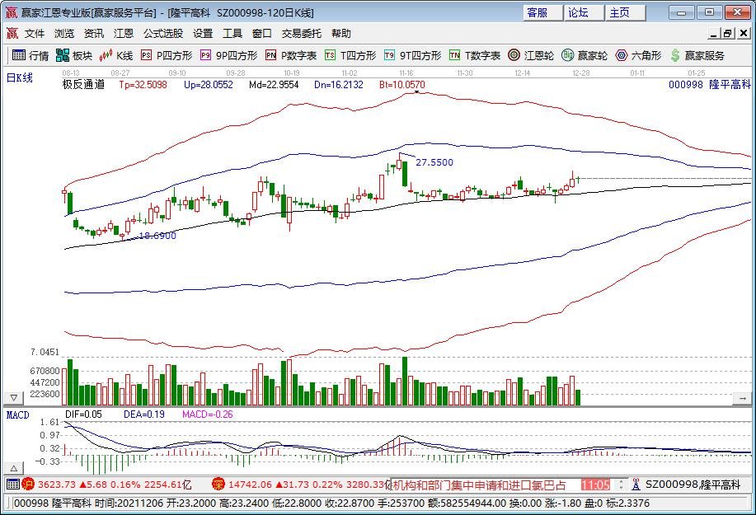
Task: Open the 9T四方形 tool
Action: click(x=413, y=55)
